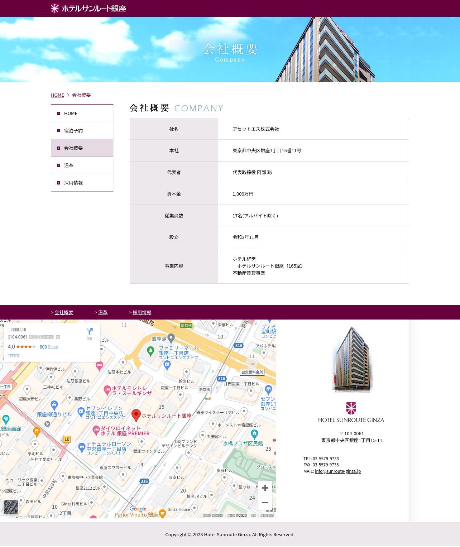460x547 pixels.
Task: Click the 令和3年11月 establishment date
Action: (x=246, y=237)
